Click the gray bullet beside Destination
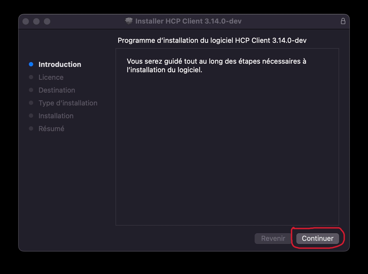368x274 pixels. 31,90
